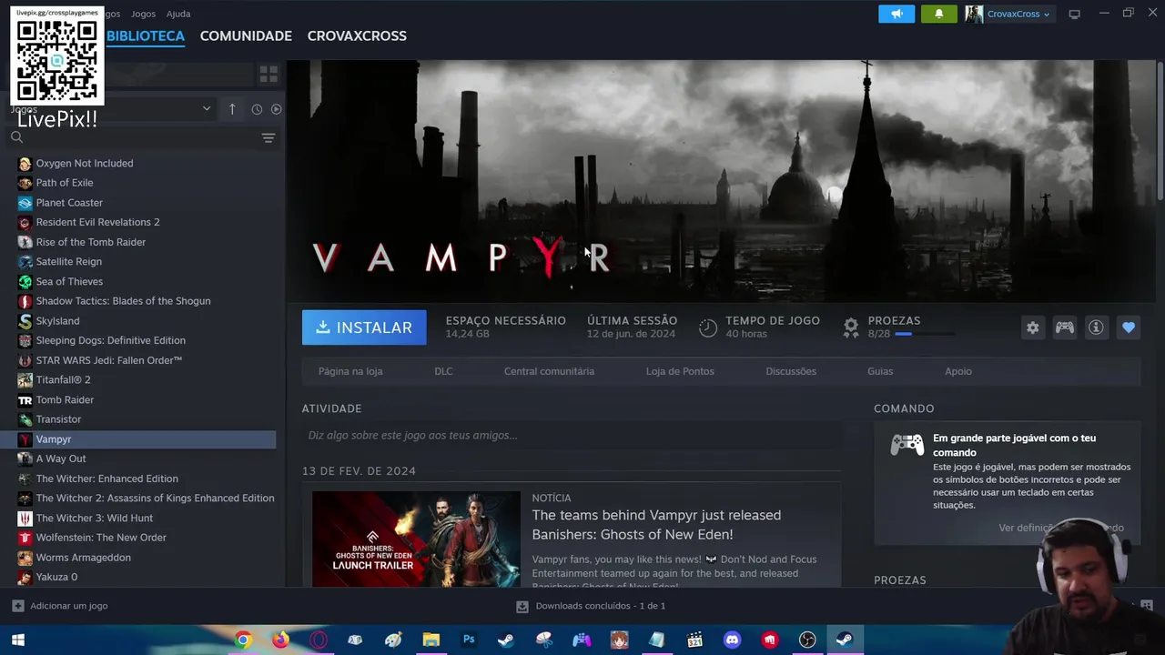The image size is (1165, 655).
Task: Open game settings gear icon
Action: 1032,327
